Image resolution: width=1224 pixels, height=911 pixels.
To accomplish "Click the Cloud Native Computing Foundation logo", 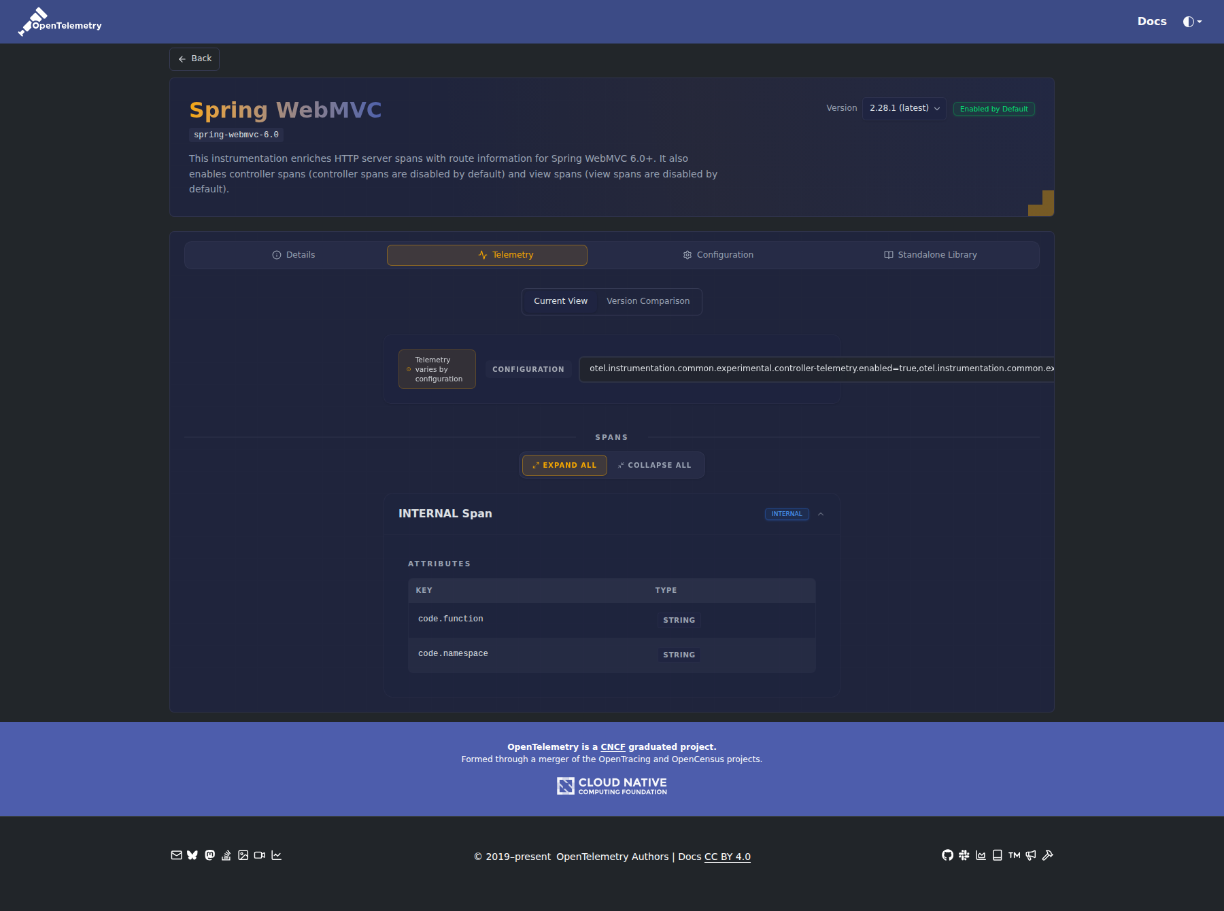I will pyautogui.click(x=612, y=786).
